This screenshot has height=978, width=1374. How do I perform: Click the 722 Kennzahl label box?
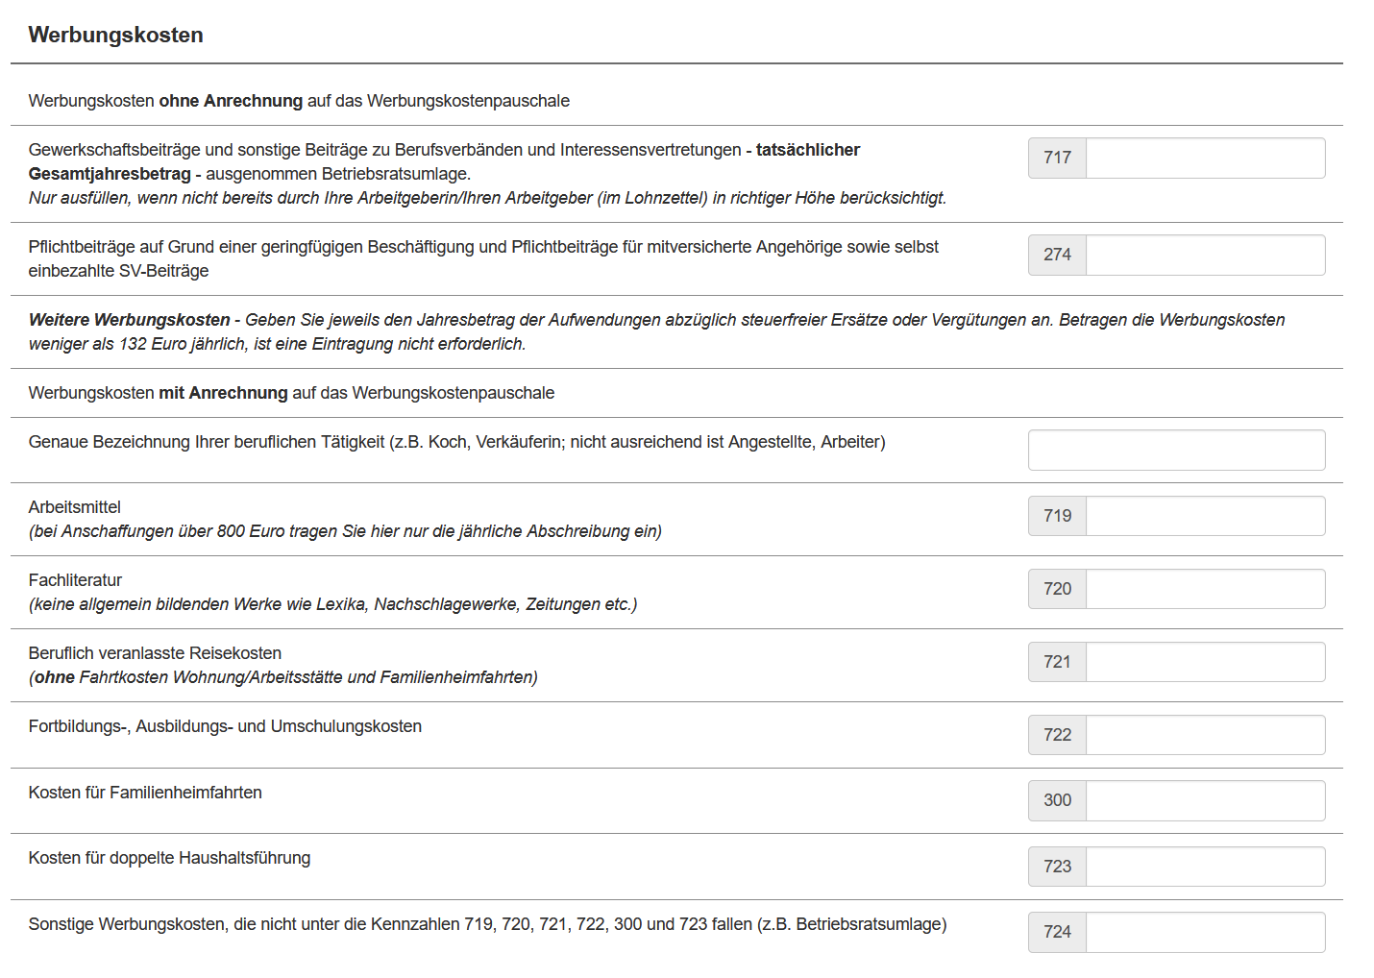point(1057,735)
